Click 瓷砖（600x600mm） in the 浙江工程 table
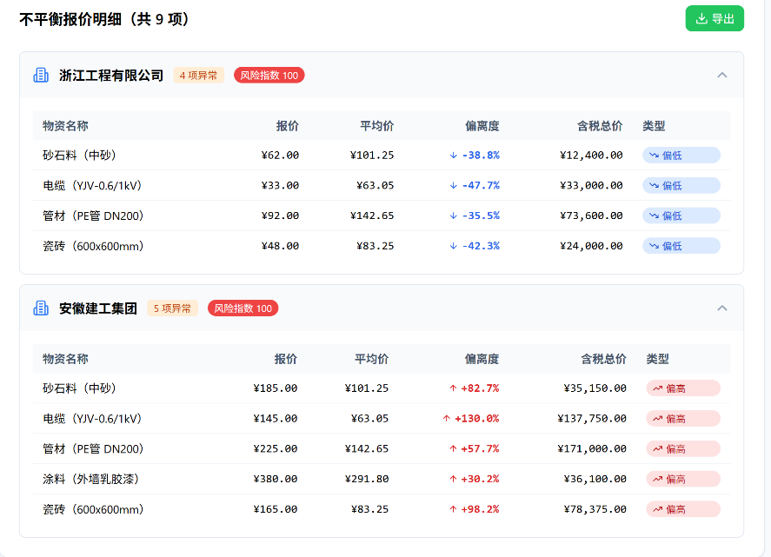771x557 pixels. pyautogui.click(x=94, y=246)
